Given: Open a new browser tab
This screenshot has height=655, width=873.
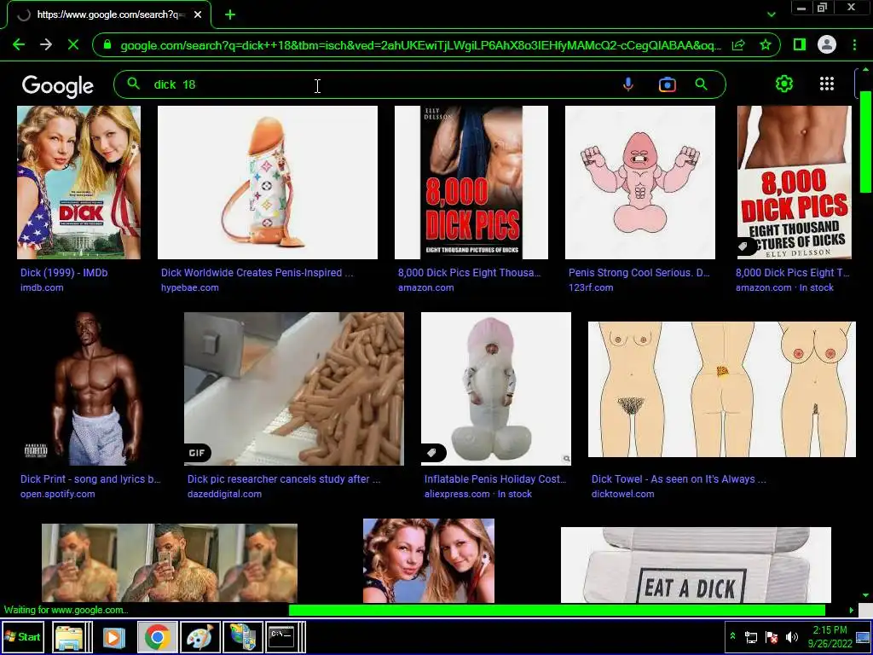Looking at the screenshot, I should click(x=230, y=14).
